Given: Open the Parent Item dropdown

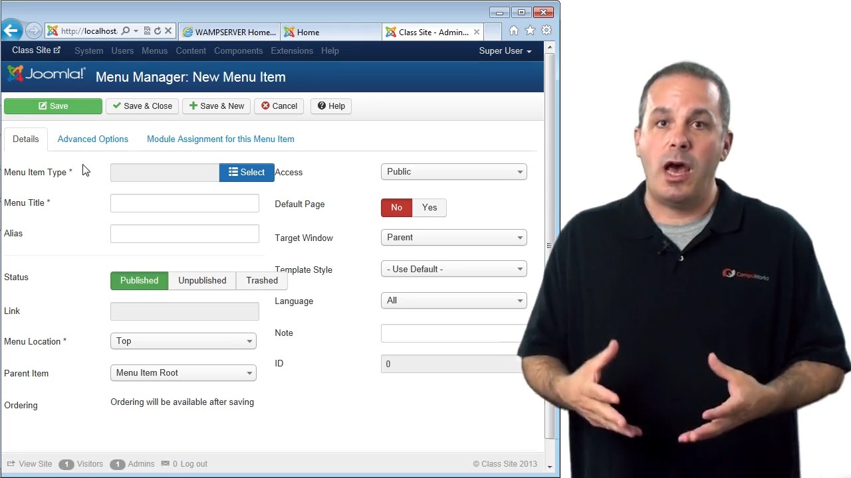Looking at the screenshot, I should (x=183, y=372).
